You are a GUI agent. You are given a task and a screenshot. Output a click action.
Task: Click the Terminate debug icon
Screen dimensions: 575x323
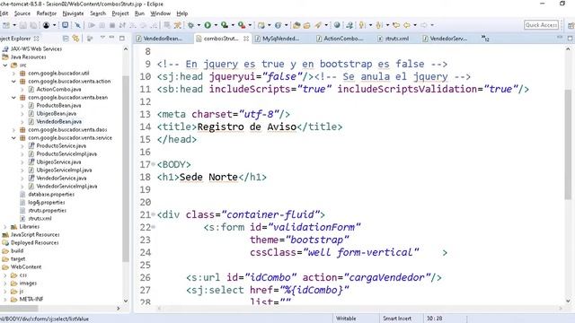coord(111,25)
